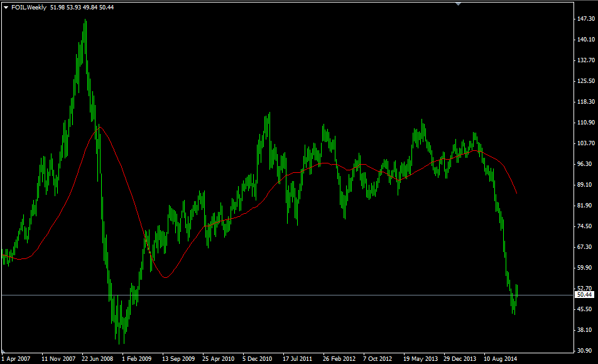
Task: Click the 140.10 price scale value
Action: pyautogui.click(x=586, y=40)
